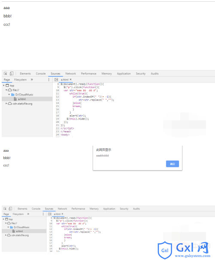The height and width of the screenshot is (260, 215).
Task: Select Sources tab in upper DevTools
Action: (x=55, y=73)
